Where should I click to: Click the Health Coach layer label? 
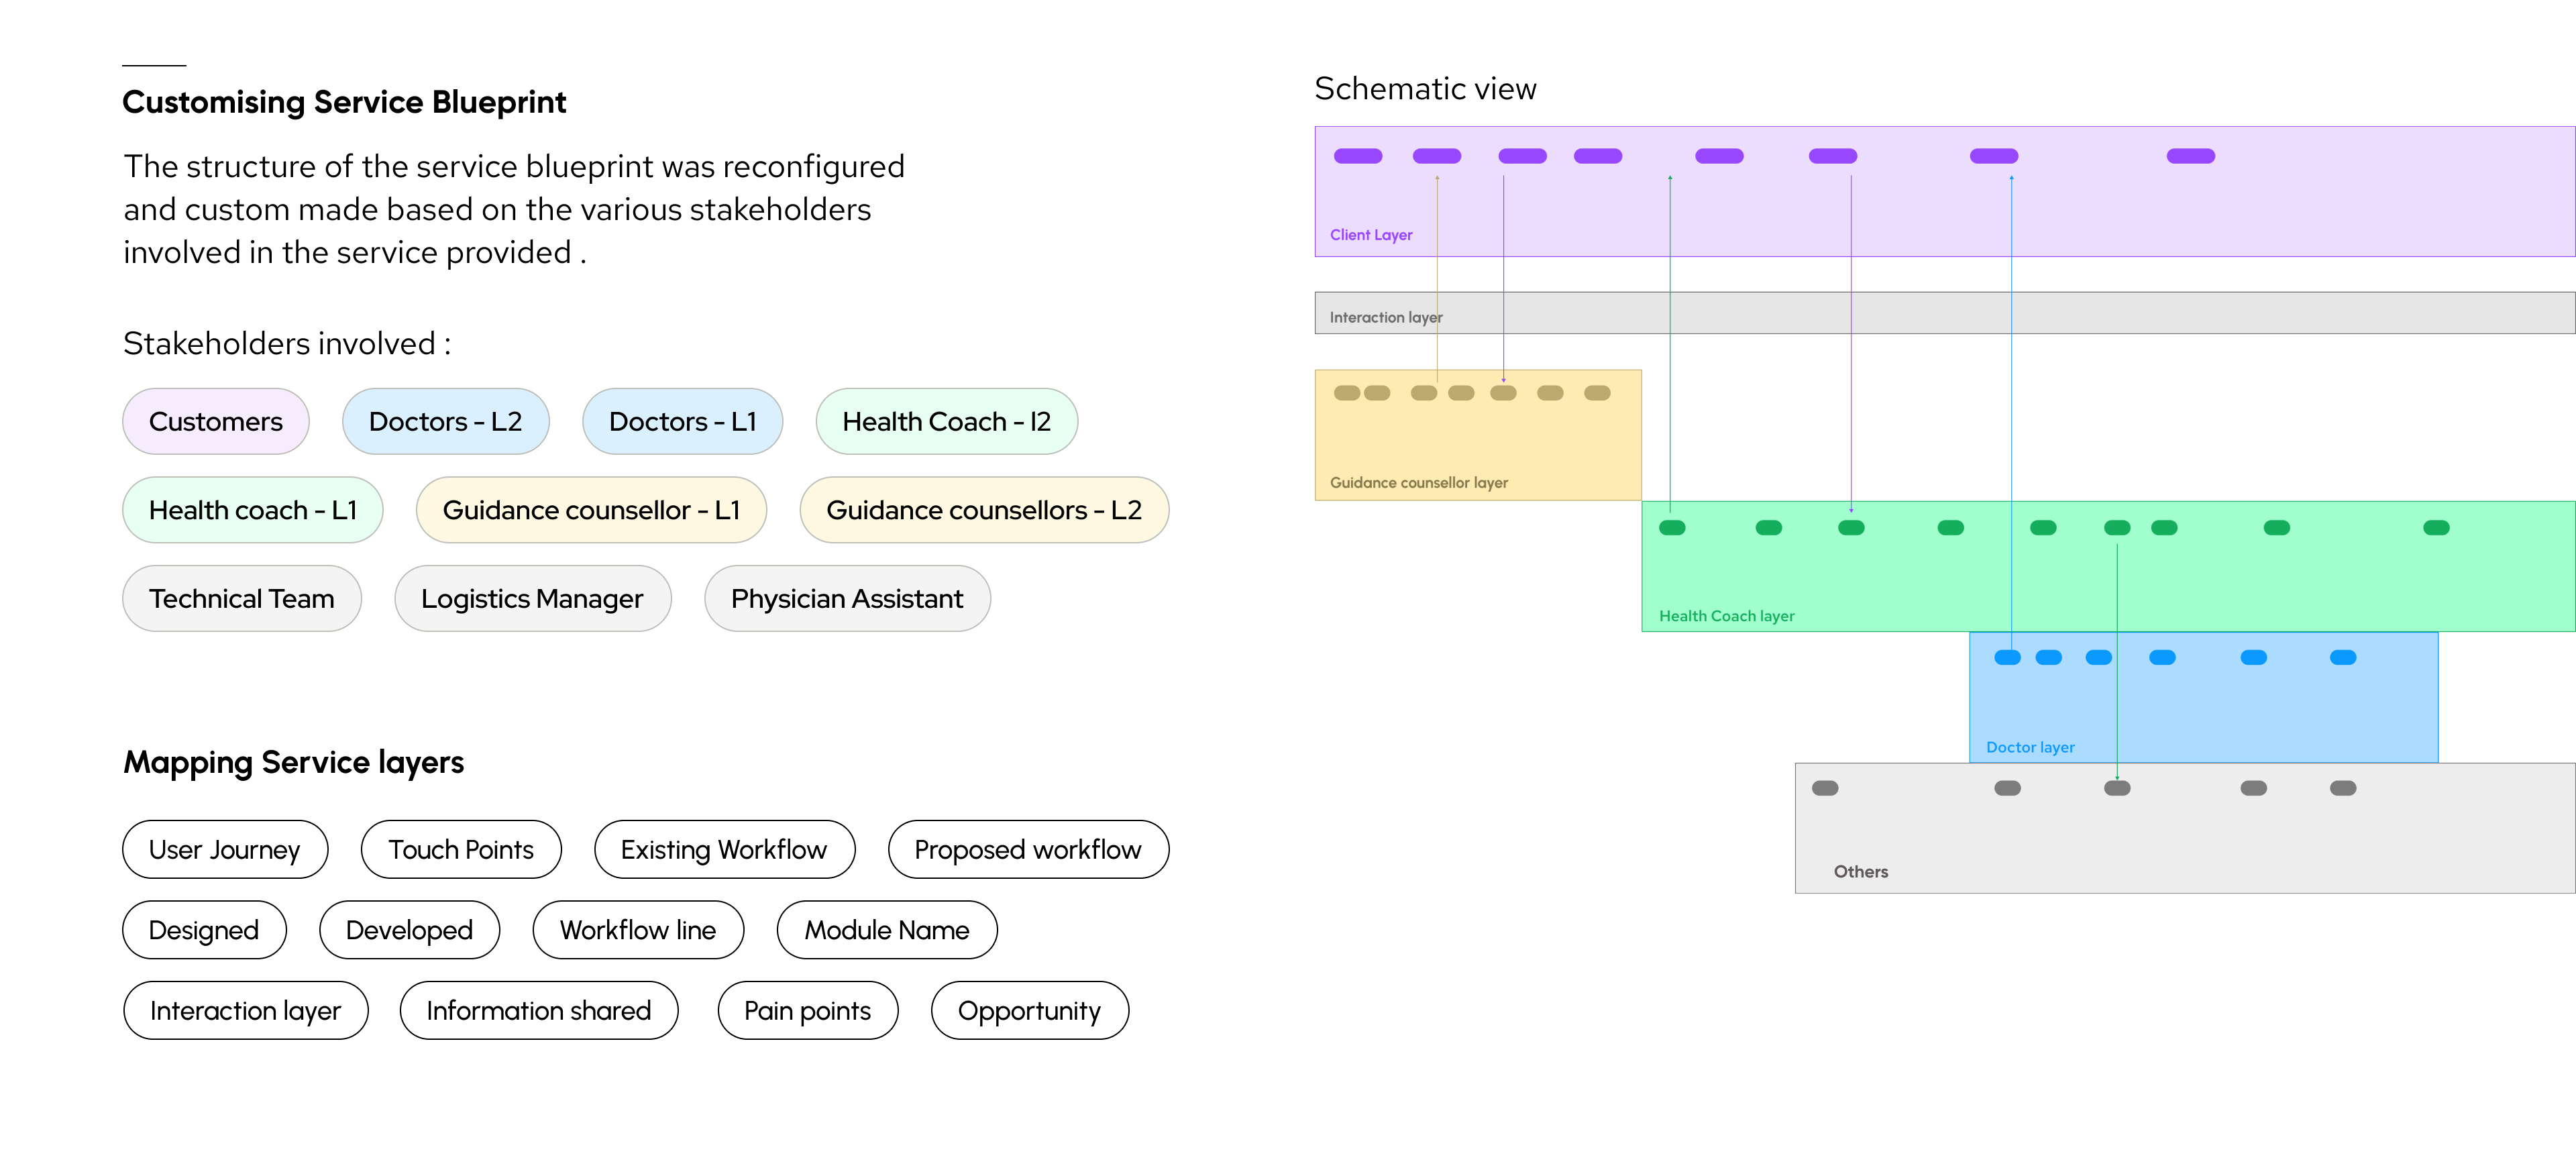(1726, 616)
